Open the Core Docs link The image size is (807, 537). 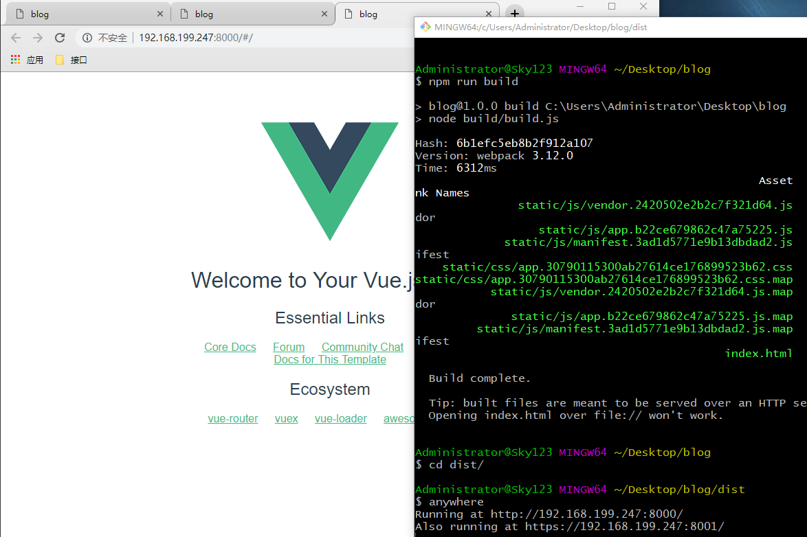(x=230, y=347)
